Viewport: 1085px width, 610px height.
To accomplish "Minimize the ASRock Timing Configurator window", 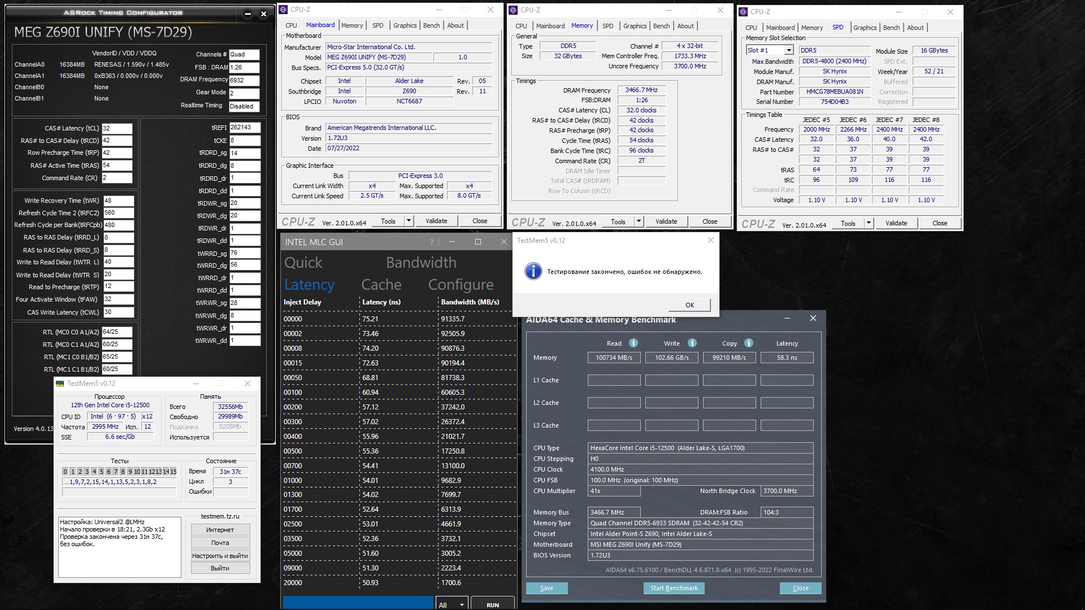I will coord(248,14).
